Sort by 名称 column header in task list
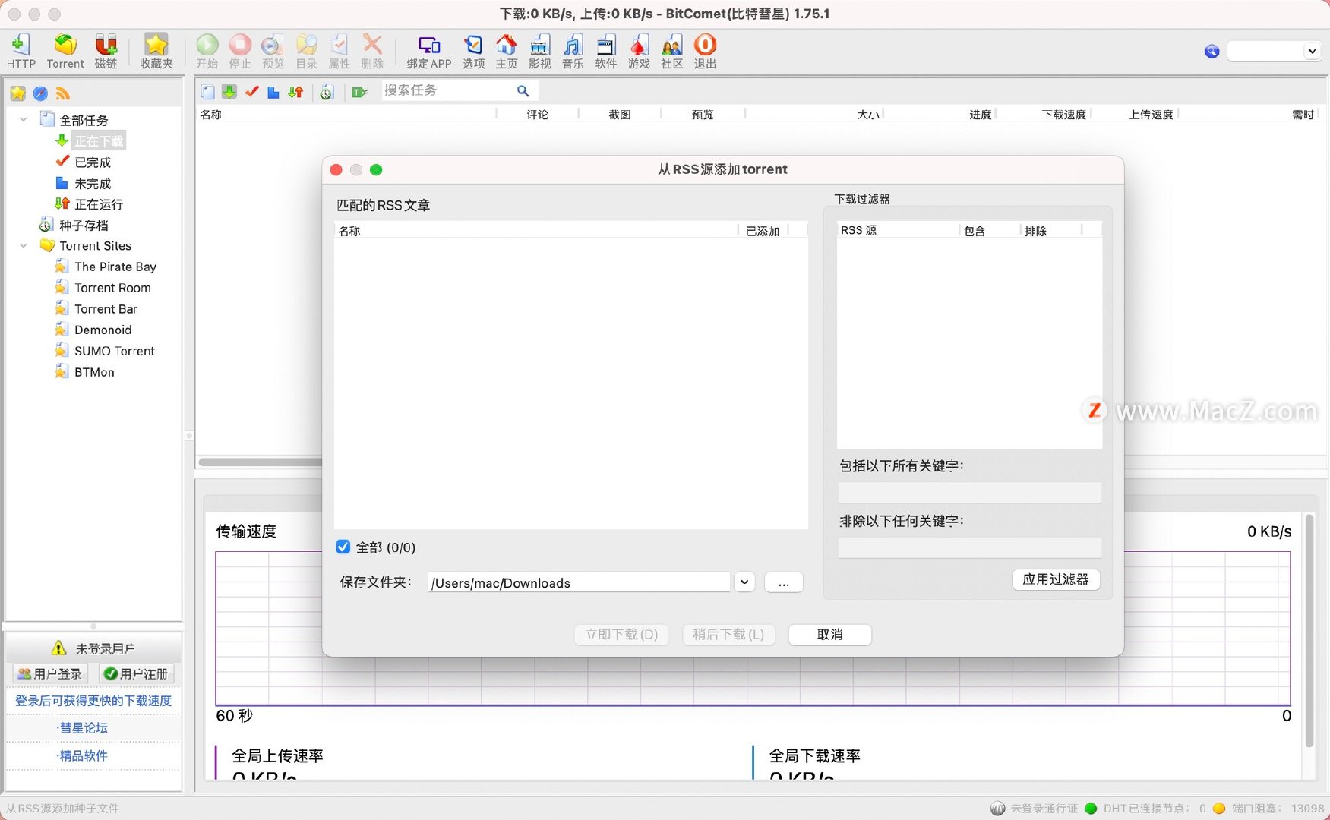1330x820 pixels. tap(346, 115)
